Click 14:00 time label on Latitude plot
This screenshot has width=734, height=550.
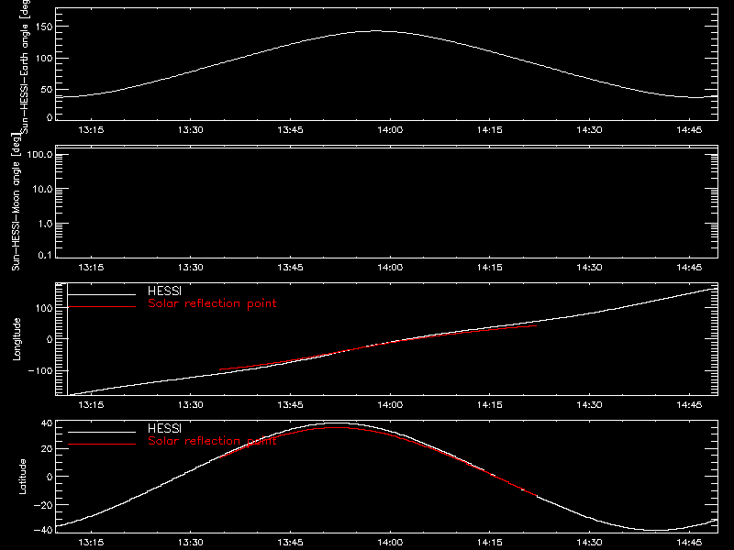(x=390, y=542)
